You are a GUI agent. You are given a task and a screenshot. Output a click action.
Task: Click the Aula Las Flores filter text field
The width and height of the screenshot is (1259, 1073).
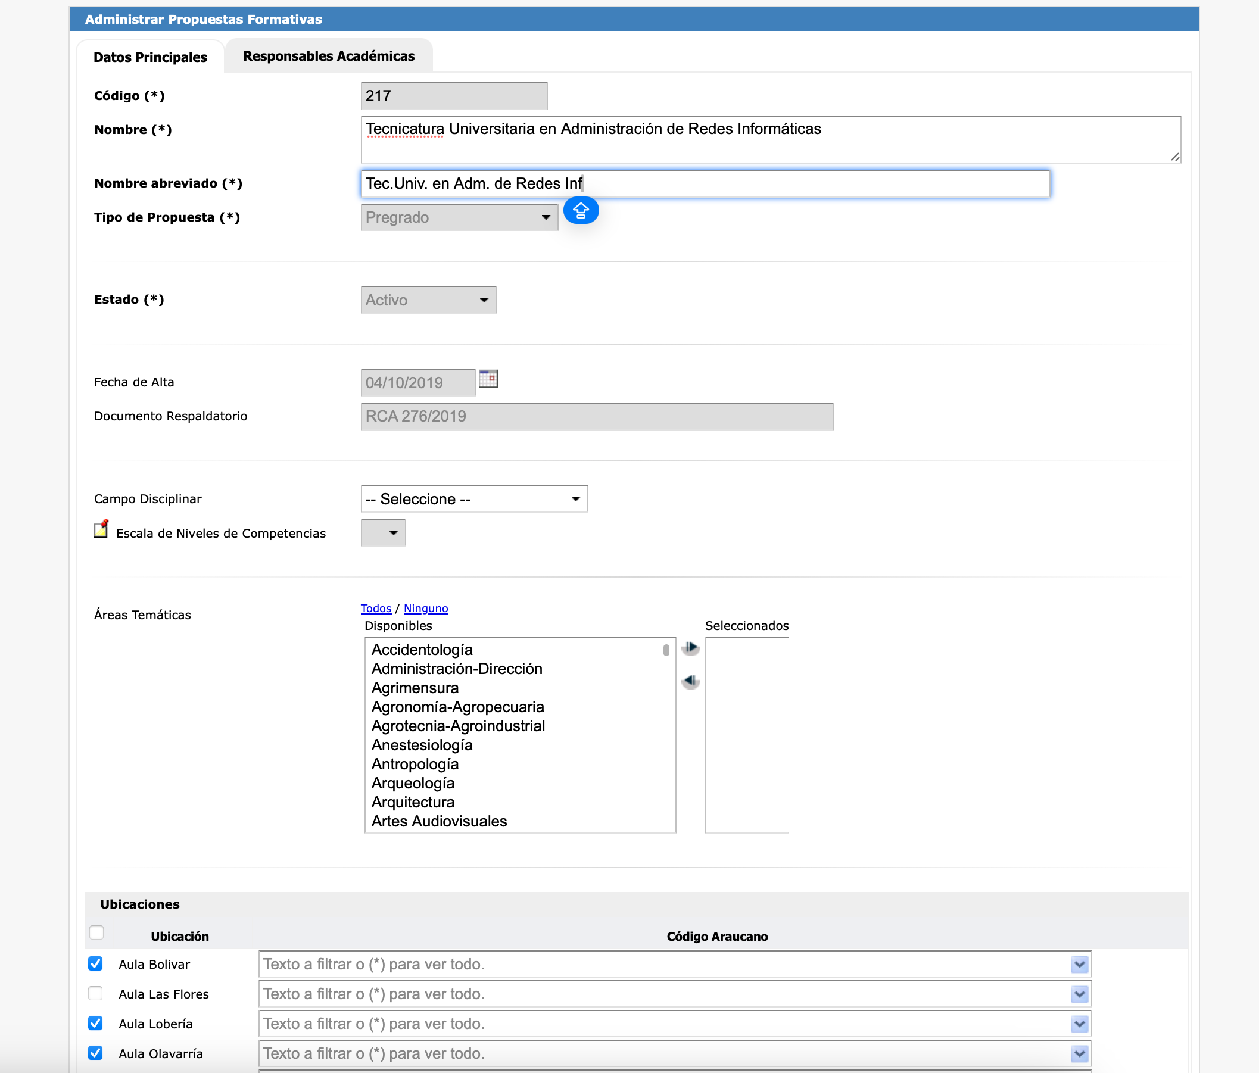[x=665, y=994]
